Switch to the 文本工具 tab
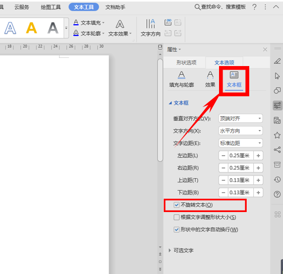Screen dimensions: 283x274 click(84, 7)
